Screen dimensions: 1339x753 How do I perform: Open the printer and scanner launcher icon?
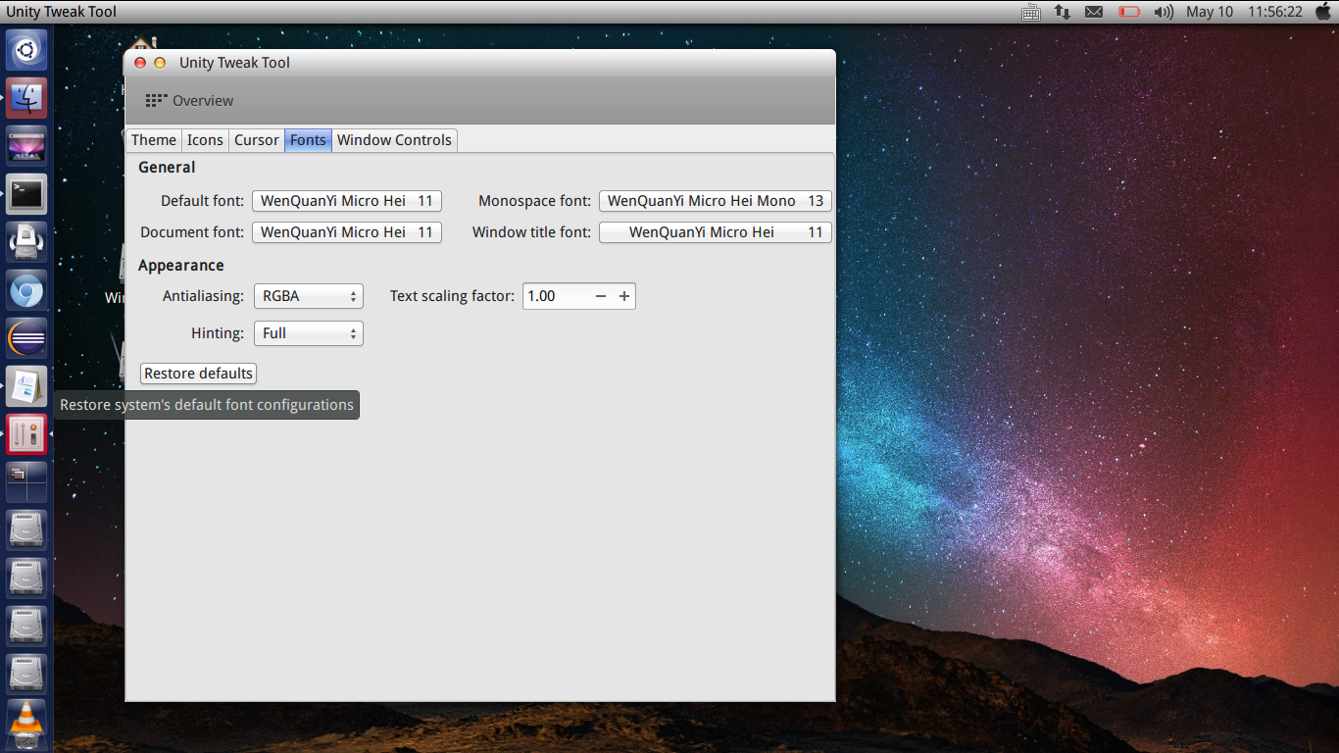[x=26, y=241]
